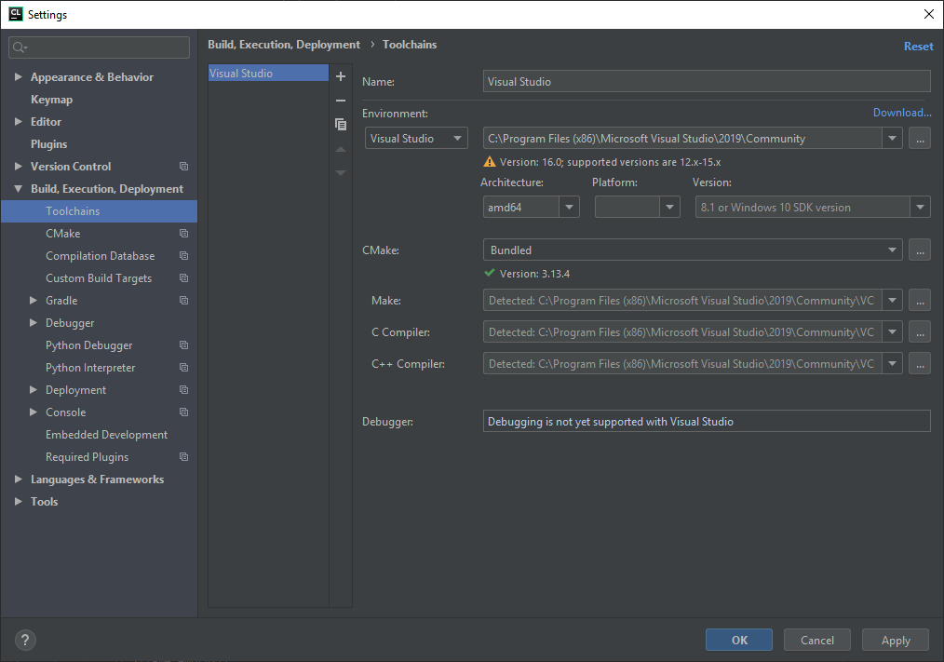The image size is (944, 662).
Task: Click project-level icon beside Console
Action: 183,412
